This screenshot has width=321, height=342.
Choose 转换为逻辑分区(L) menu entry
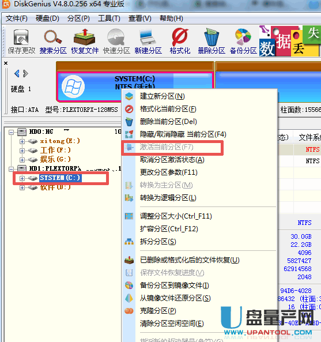[x=168, y=198]
